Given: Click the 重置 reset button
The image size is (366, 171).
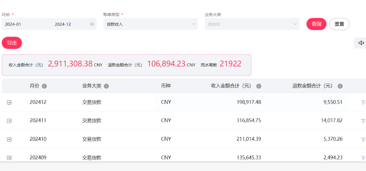Looking at the screenshot, I should [x=339, y=24].
